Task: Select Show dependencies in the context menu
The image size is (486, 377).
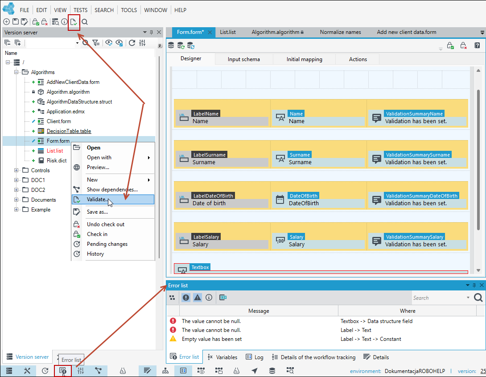Action: click(113, 190)
